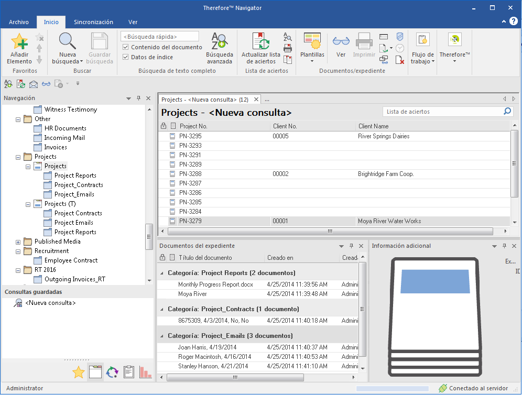Select Project_Contracts in navigation tree
Image resolution: width=522 pixels, height=395 pixels.
click(x=79, y=185)
